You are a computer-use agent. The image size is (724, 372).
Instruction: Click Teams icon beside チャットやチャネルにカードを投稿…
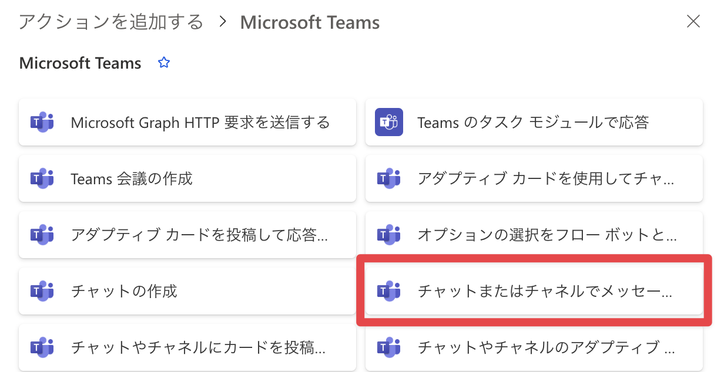point(42,347)
